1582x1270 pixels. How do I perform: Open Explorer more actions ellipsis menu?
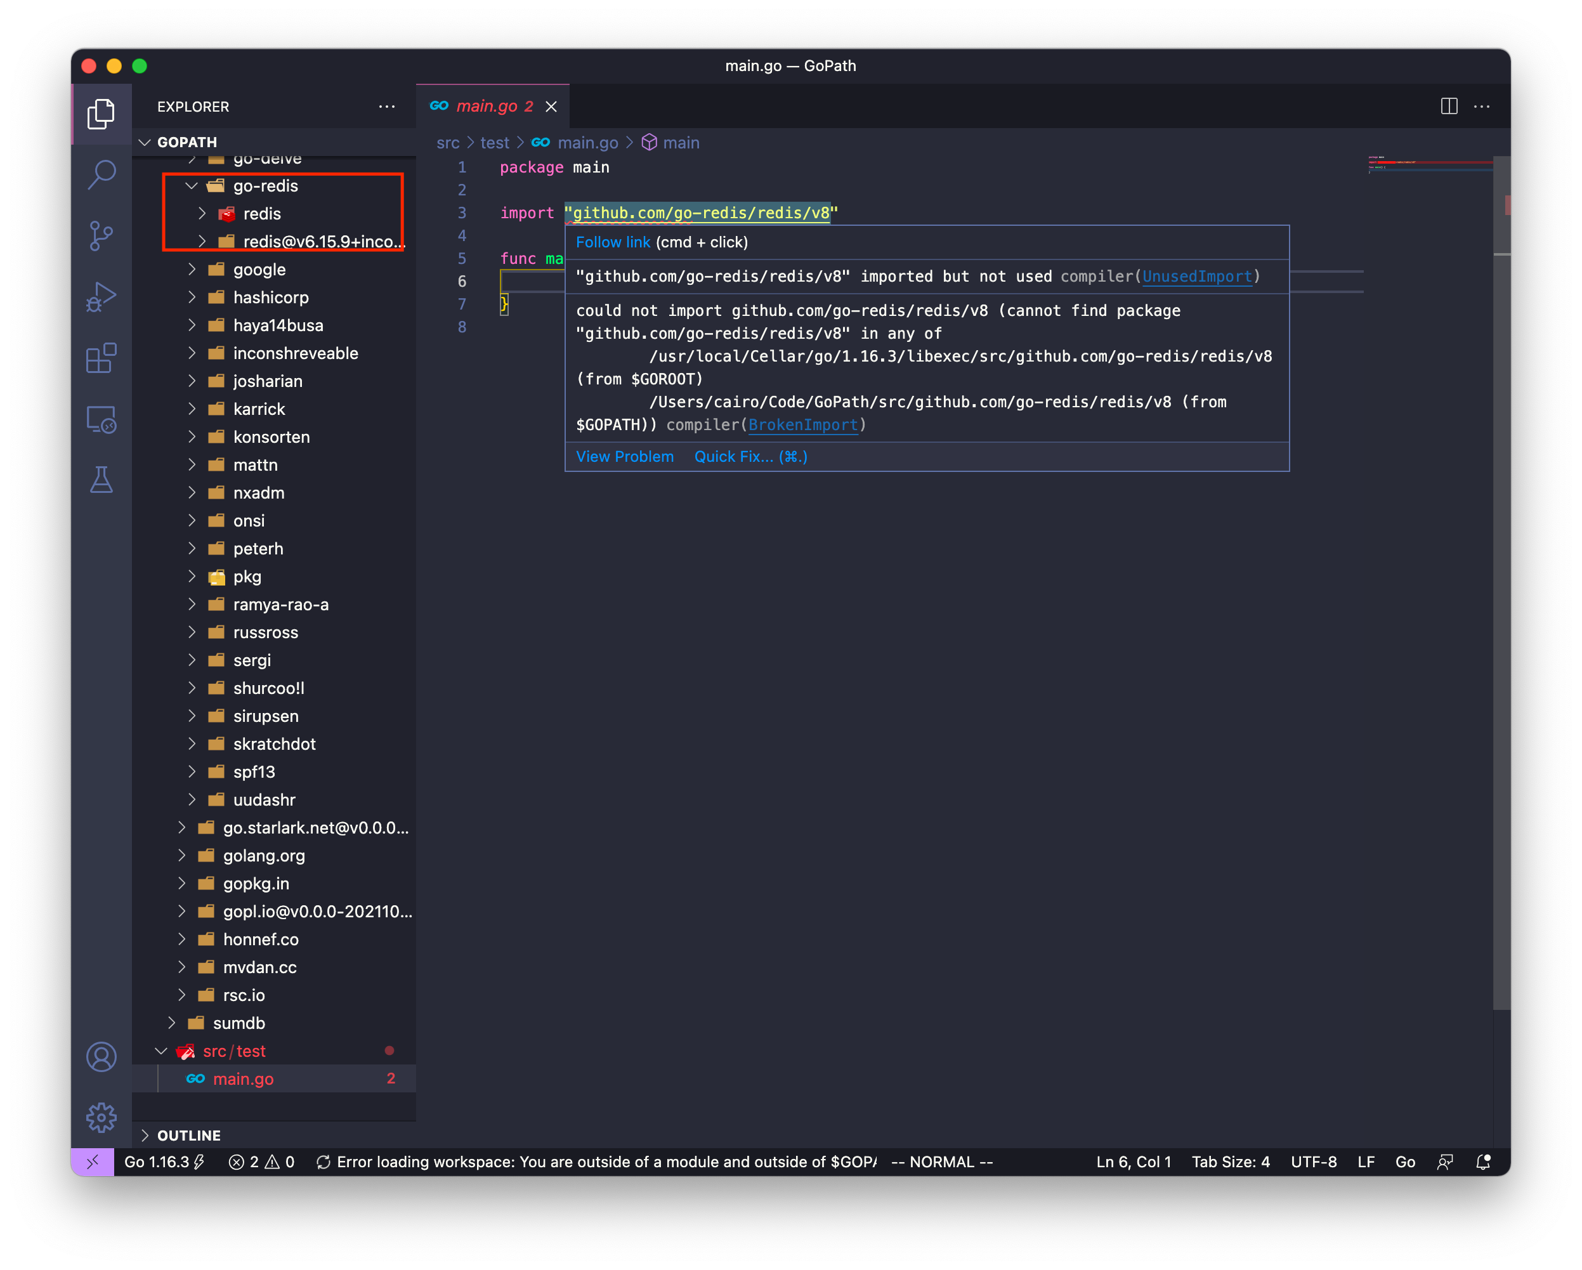387,107
